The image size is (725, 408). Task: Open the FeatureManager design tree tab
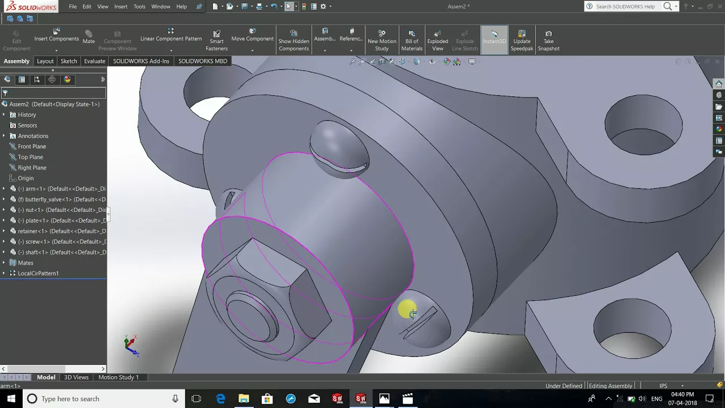(x=7, y=79)
